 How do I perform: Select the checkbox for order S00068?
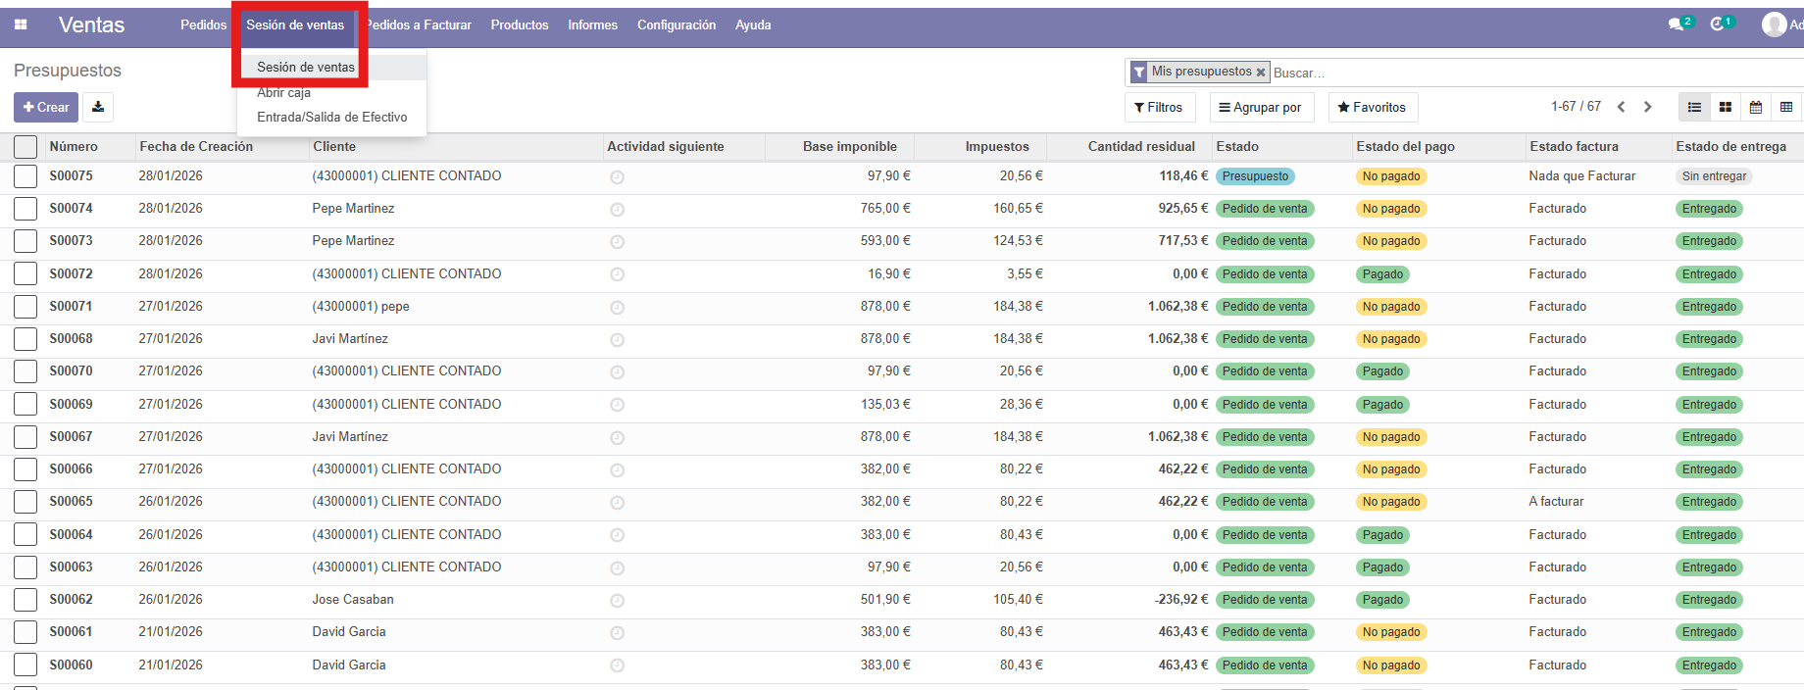pyautogui.click(x=25, y=339)
